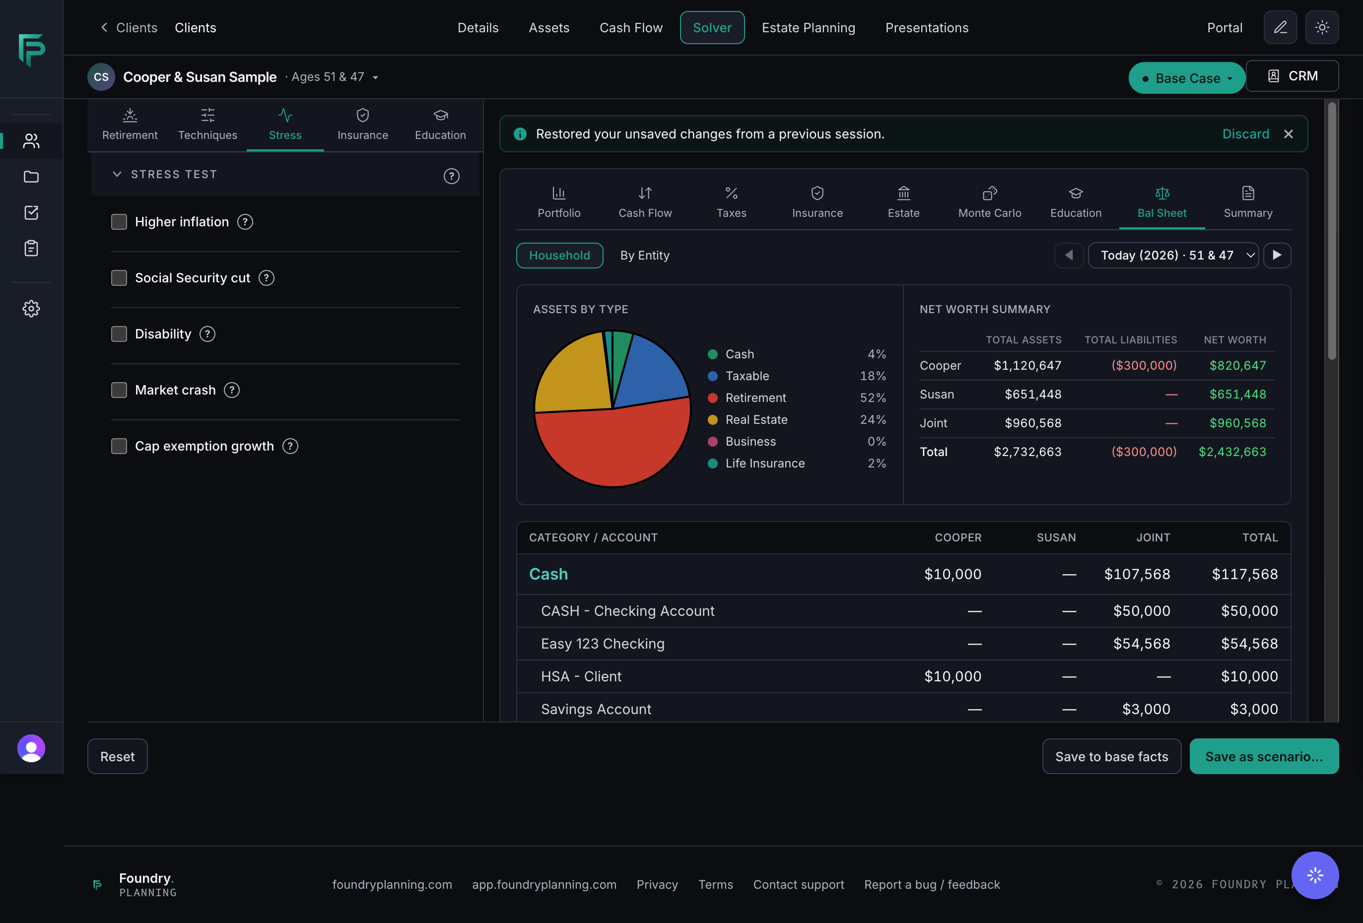Open the client ages dropdown arrow
Viewport: 1363px width, 923px height.
(375, 77)
